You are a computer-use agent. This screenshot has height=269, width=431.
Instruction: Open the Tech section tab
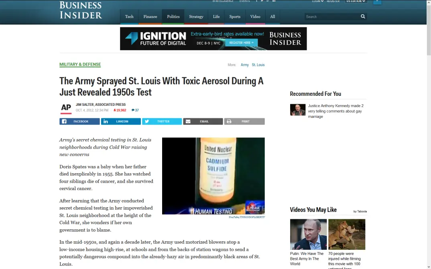point(129,17)
